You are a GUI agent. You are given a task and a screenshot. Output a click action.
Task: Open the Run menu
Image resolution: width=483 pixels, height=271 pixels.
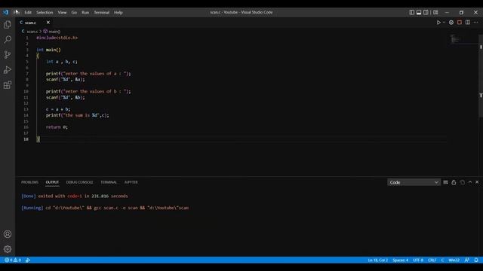tap(85, 12)
